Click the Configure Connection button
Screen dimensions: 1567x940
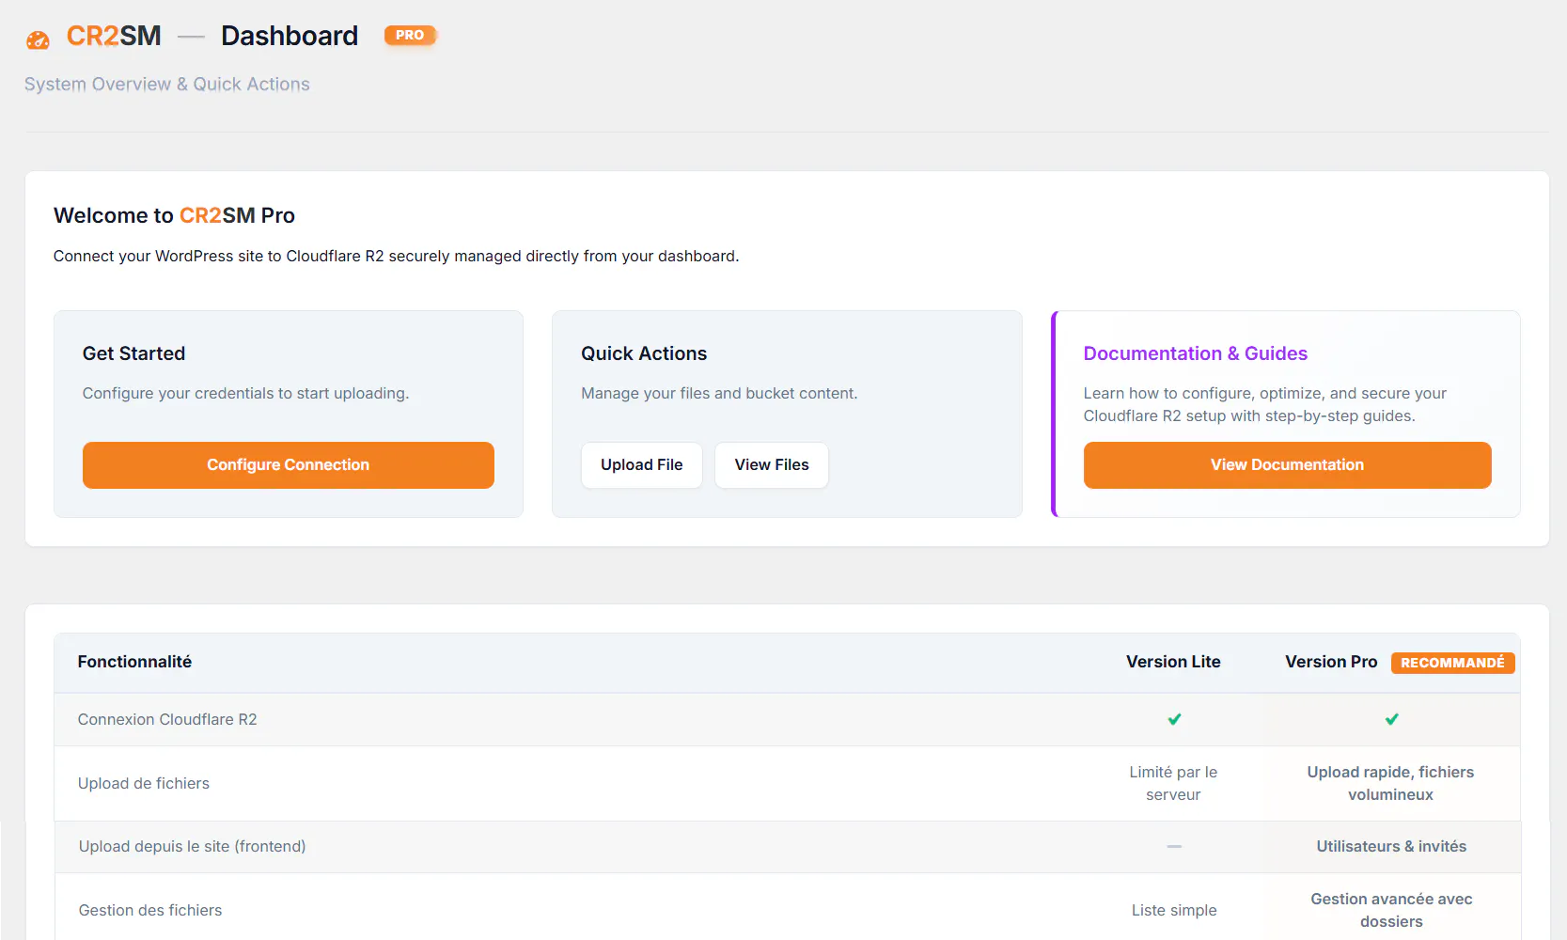(289, 465)
